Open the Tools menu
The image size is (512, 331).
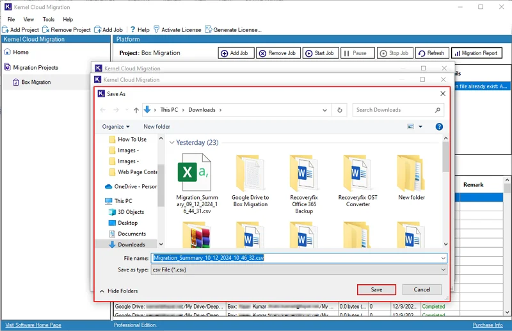(x=49, y=19)
